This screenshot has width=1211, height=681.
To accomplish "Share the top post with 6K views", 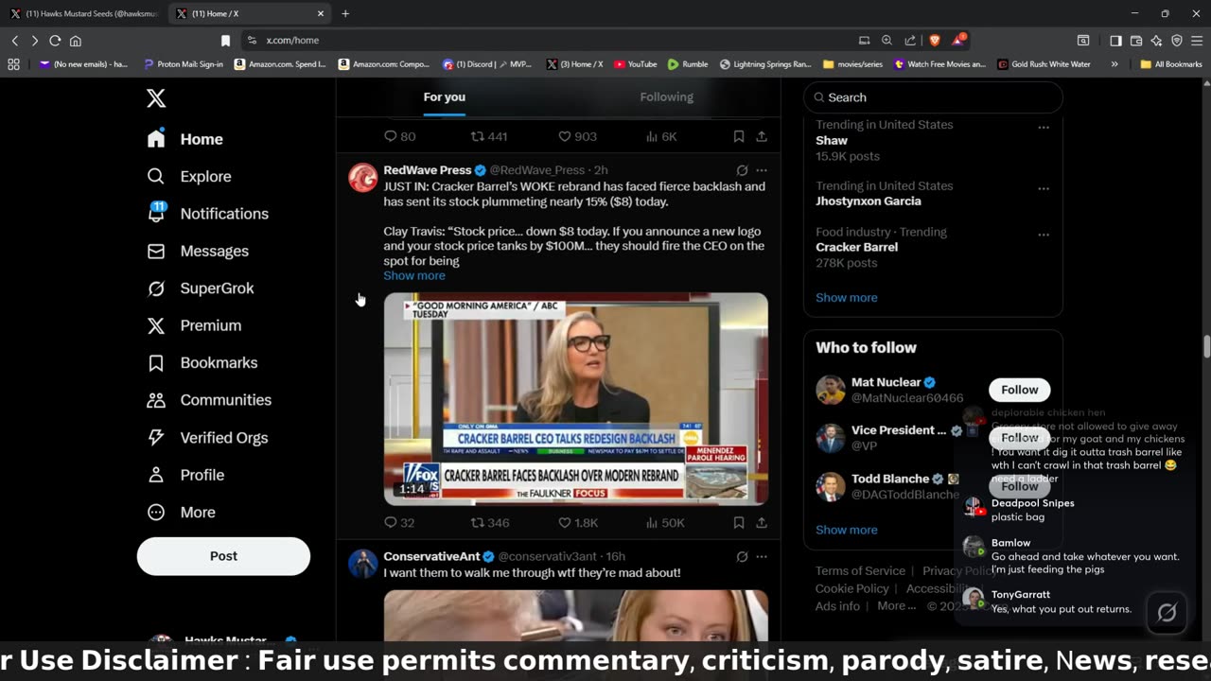I will 762,136.
